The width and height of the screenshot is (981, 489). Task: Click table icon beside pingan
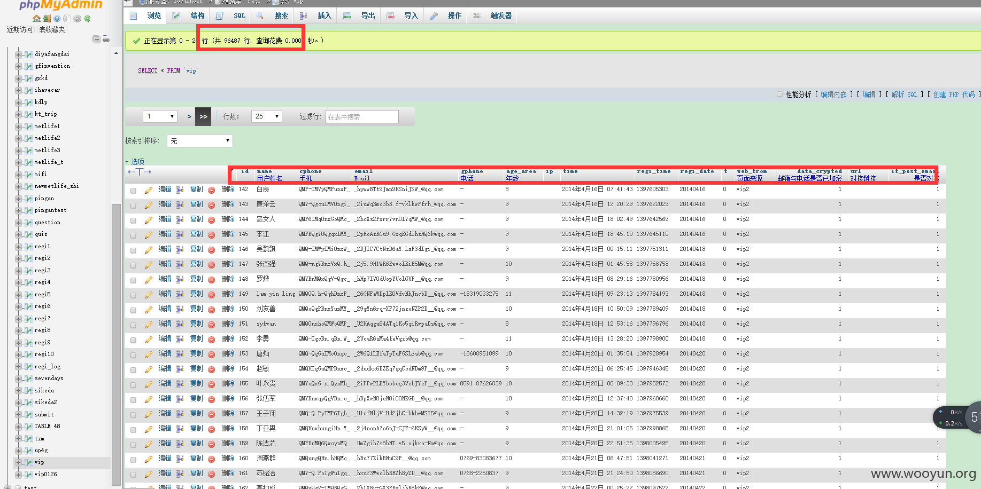point(28,199)
